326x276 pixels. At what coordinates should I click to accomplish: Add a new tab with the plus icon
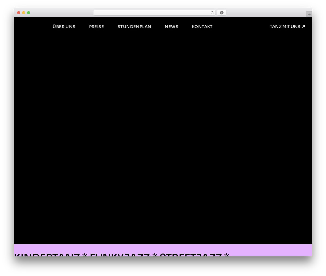[309, 15]
